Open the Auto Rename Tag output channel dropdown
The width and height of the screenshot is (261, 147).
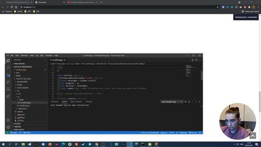172,102
